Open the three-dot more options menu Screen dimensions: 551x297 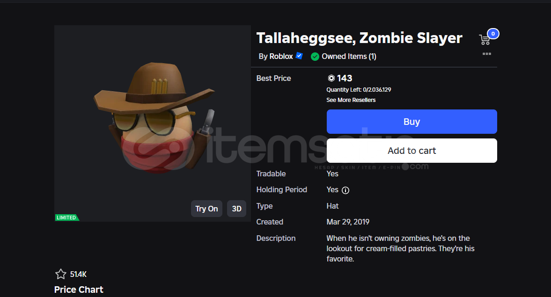(x=487, y=54)
